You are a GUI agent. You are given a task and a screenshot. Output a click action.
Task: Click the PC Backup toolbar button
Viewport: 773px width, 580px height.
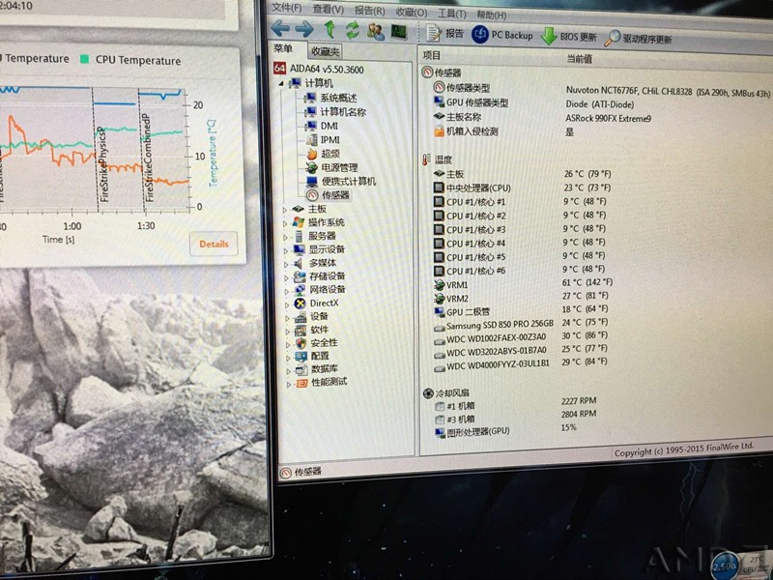click(502, 35)
